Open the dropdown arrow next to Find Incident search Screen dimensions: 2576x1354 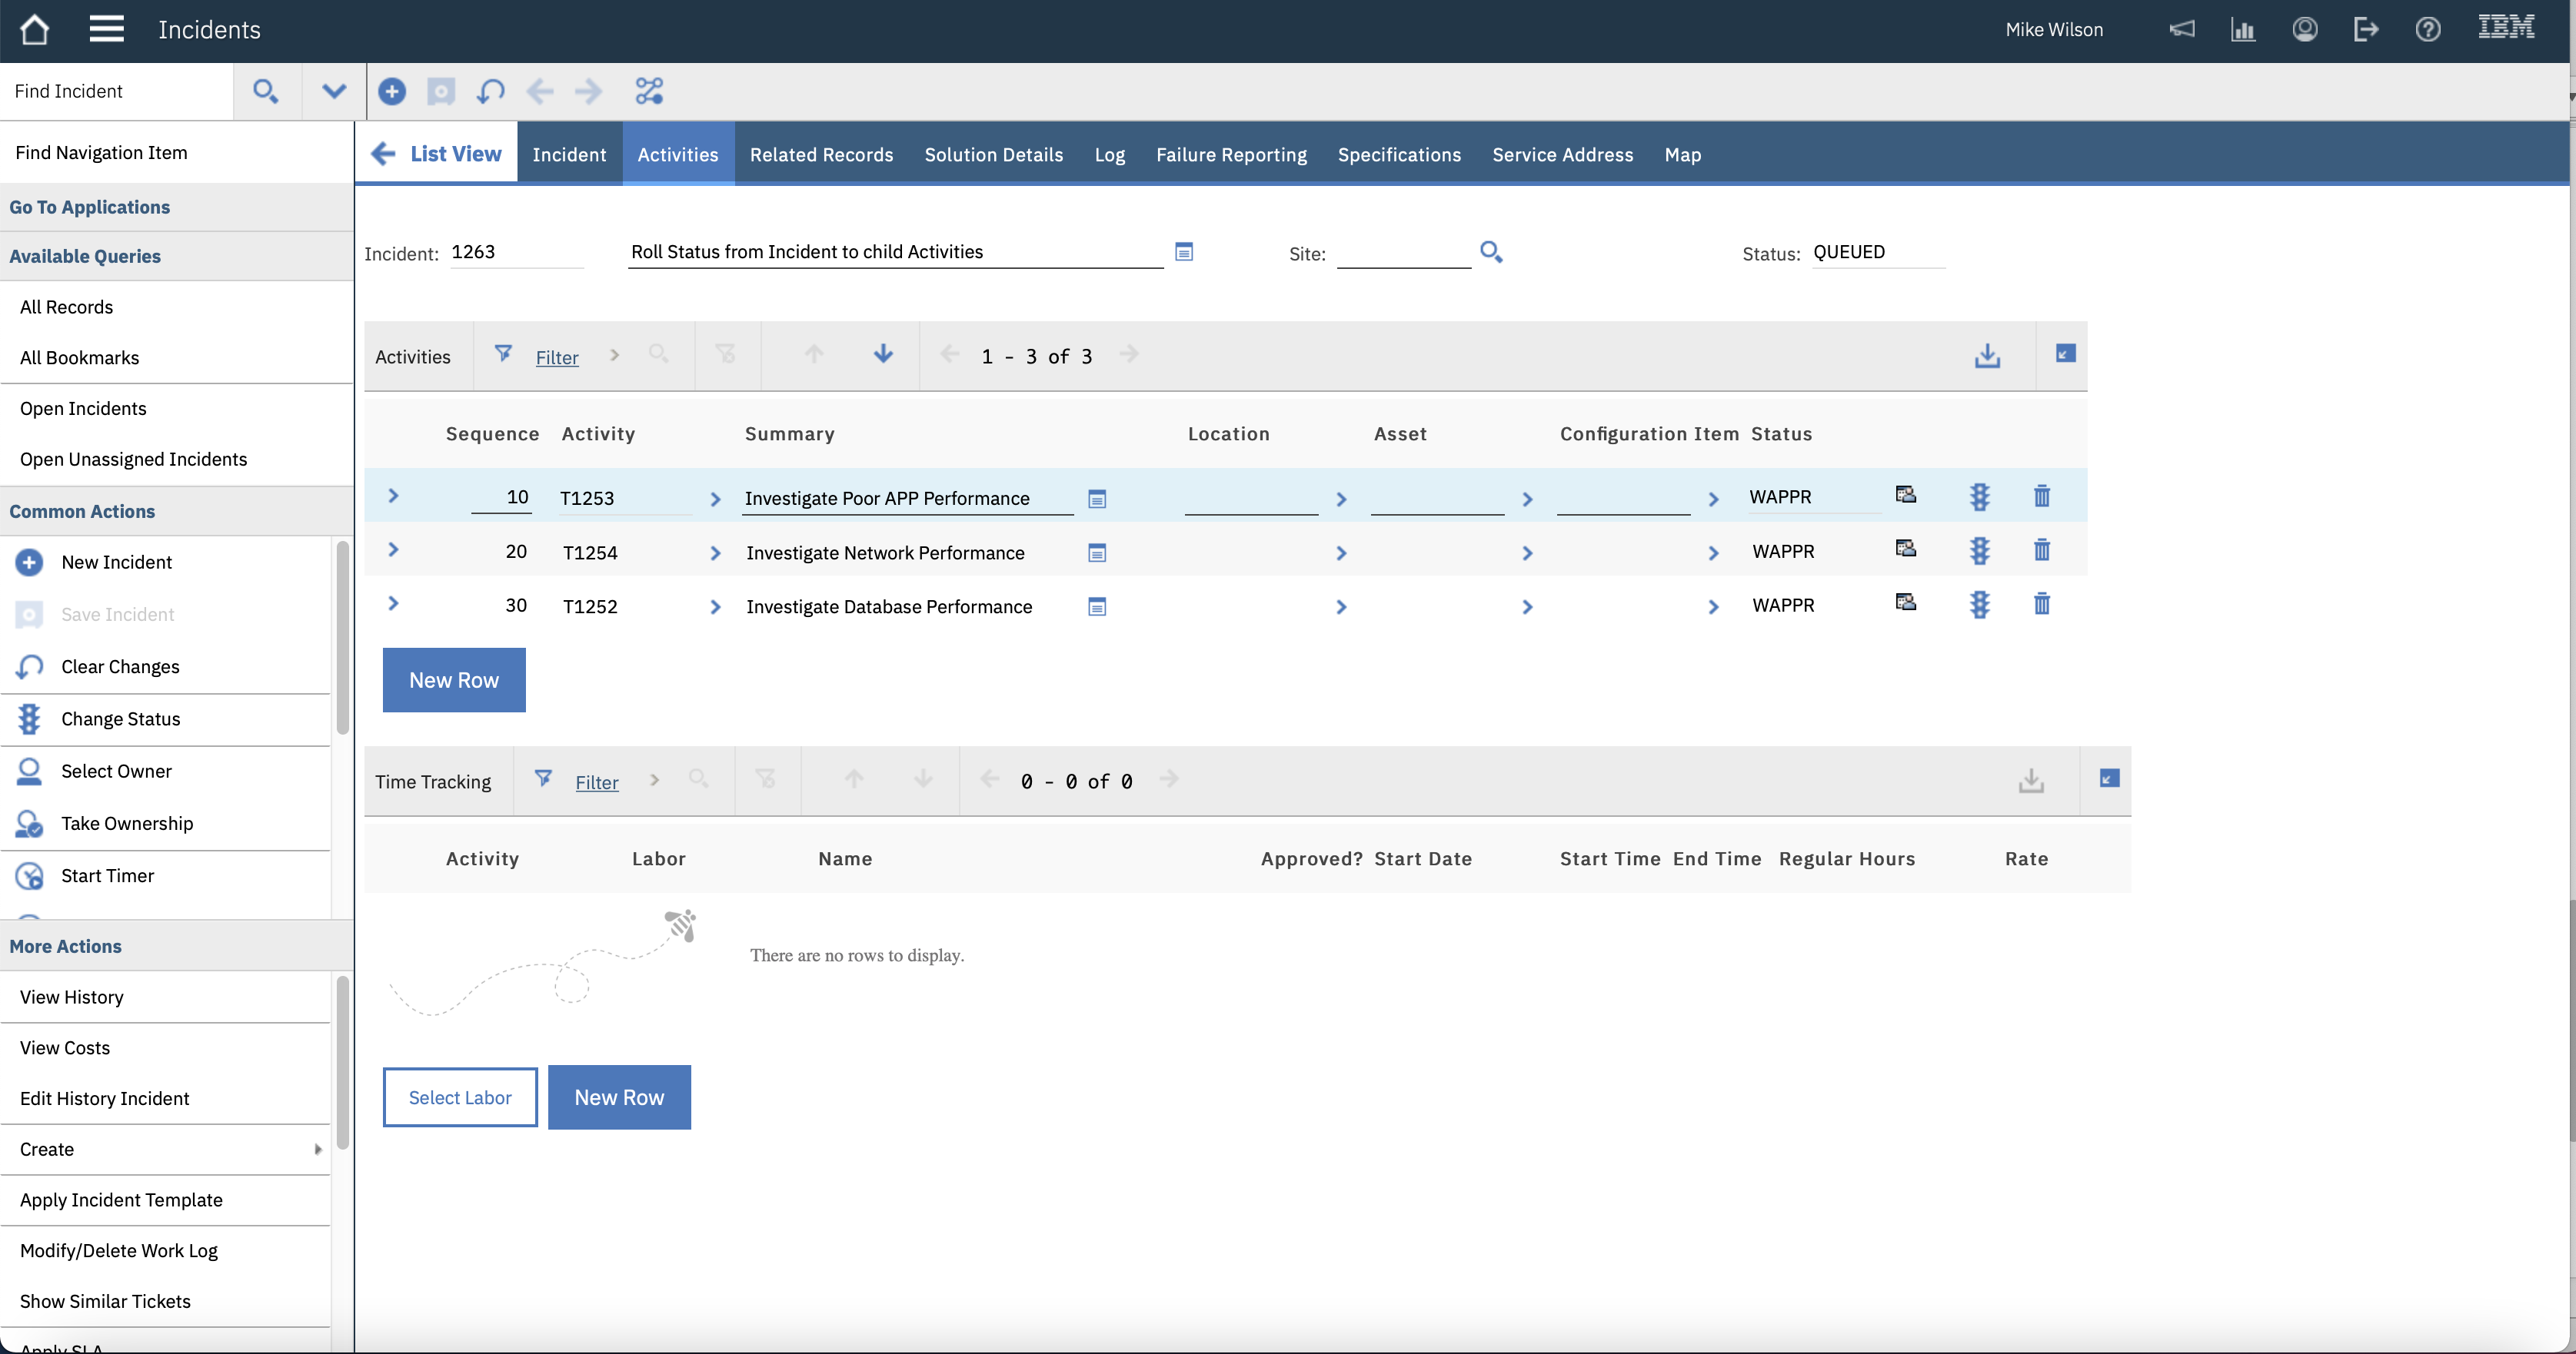334,92
